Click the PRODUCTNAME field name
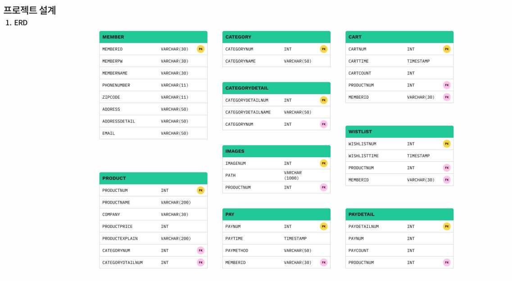Viewport: 512px width, 281px height. point(116,202)
